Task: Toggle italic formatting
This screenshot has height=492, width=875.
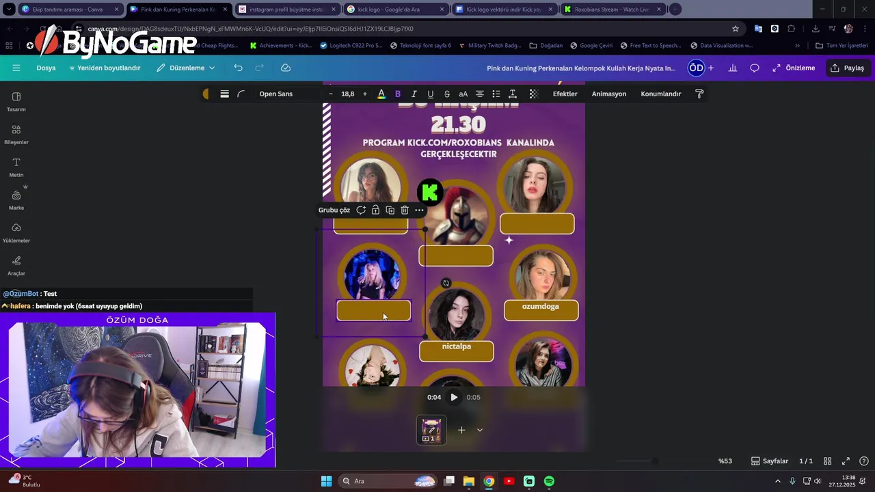Action: tap(414, 94)
